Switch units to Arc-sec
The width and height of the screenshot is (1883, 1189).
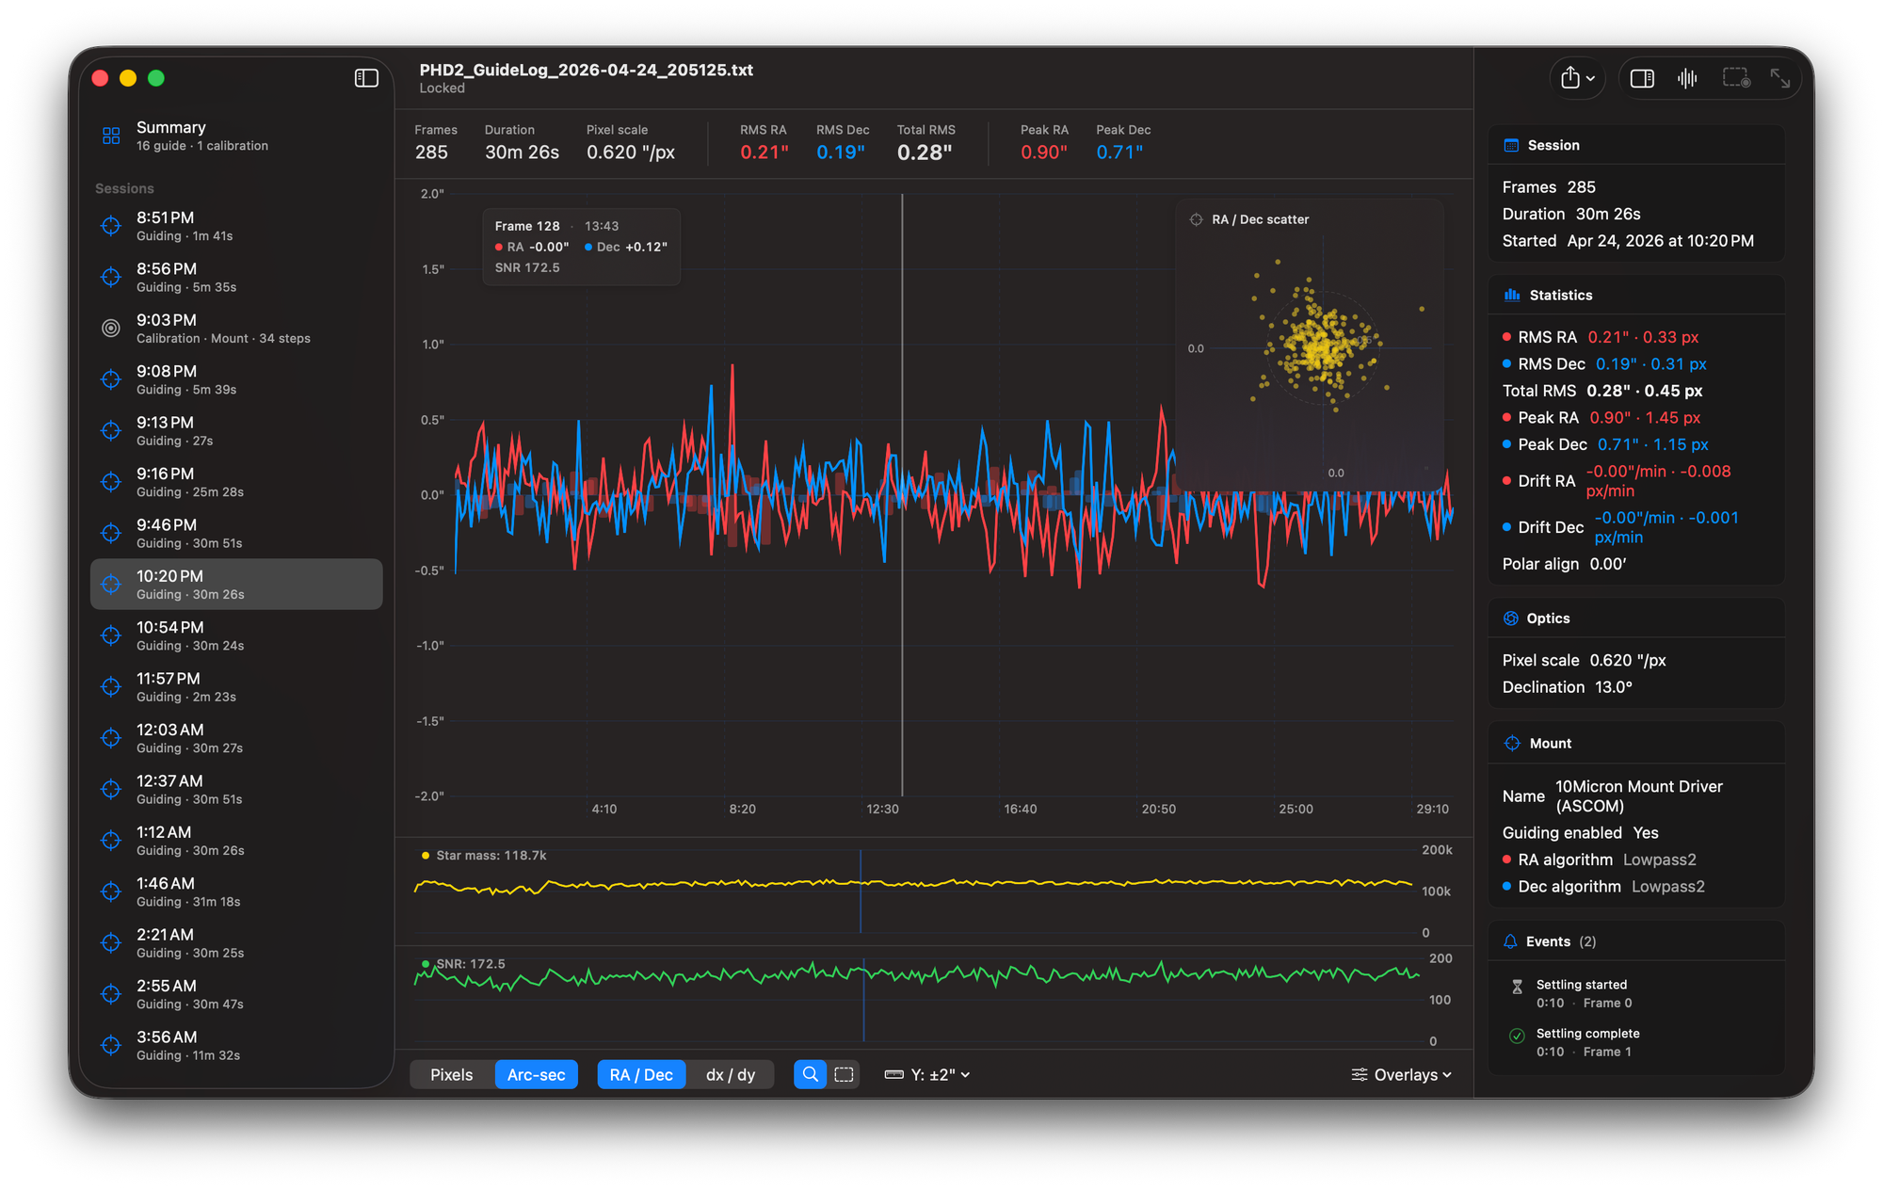(x=536, y=1074)
